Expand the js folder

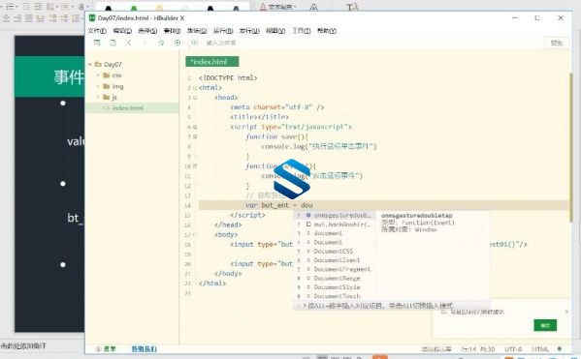point(98,97)
